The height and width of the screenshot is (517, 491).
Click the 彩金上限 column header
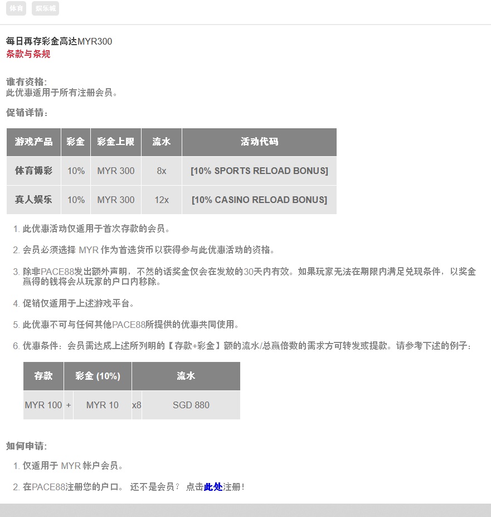tap(115, 142)
